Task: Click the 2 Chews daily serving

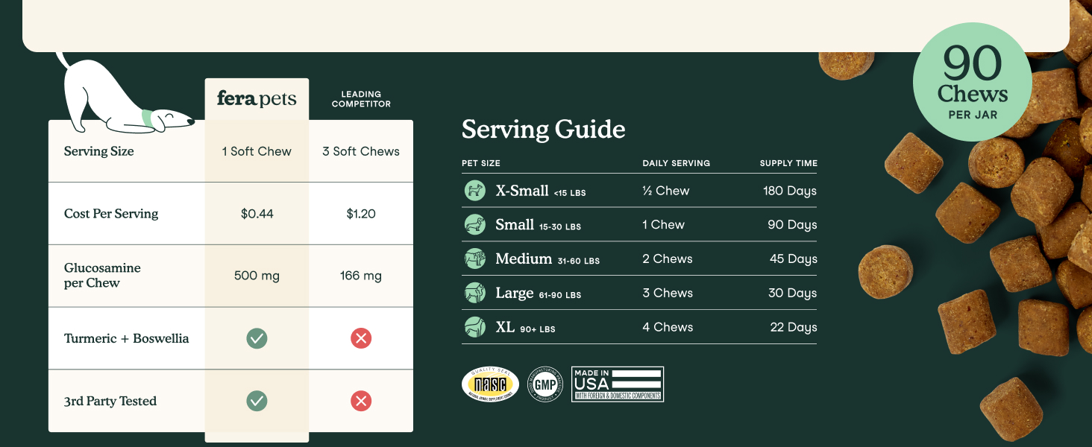Action: [x=668, y=259]
